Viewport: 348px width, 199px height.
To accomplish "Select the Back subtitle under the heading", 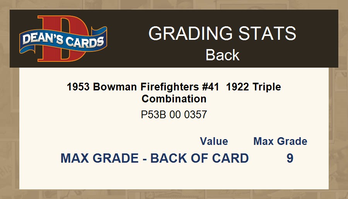I will (x=222, y=55).
